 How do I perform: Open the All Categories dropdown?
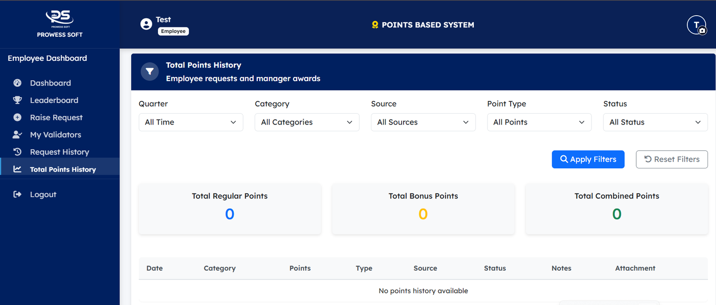307,122
